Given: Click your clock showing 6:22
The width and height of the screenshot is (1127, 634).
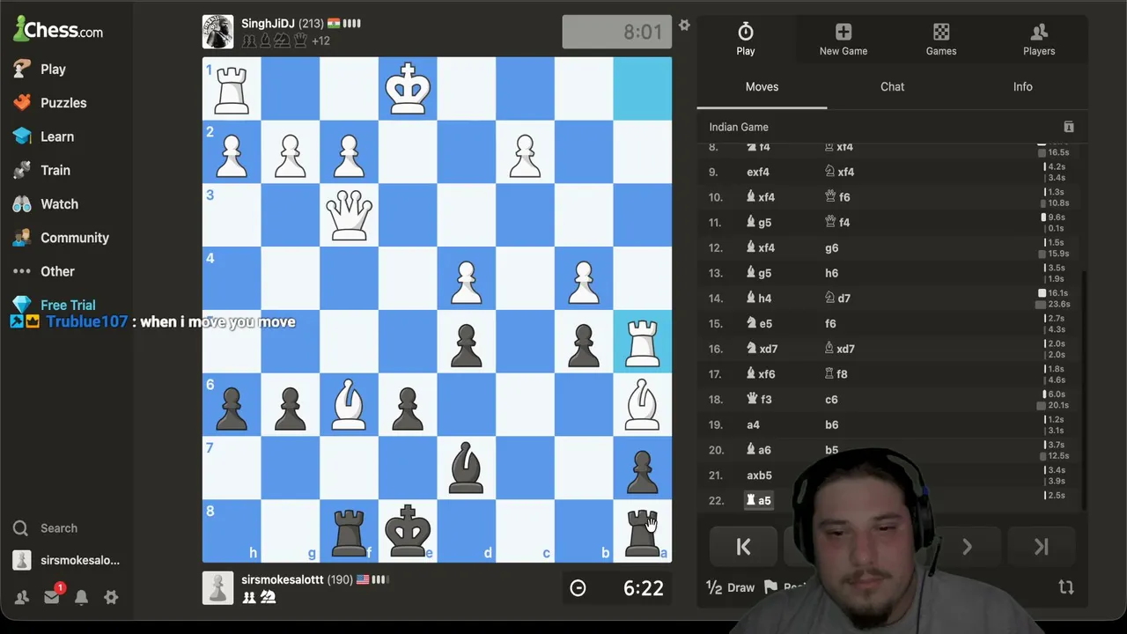Looking at the screenshot, I should coord(617,588).
